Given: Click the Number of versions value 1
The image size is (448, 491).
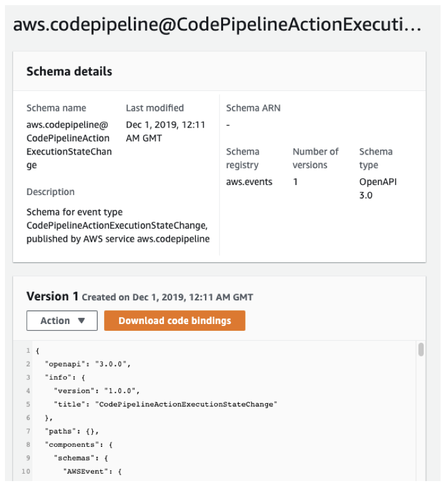Looking at the screenshot, I should click(295, 181).
